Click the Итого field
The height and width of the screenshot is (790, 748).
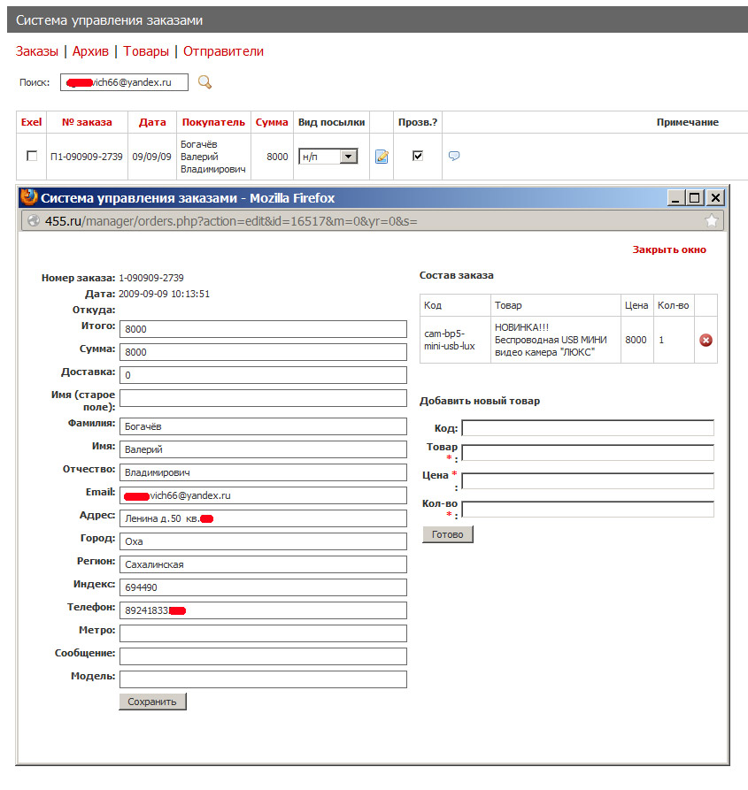(x=263, y=329)
